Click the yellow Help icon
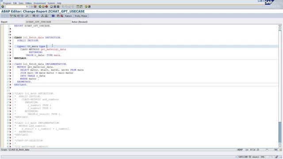283x159 pixels. 86,7
